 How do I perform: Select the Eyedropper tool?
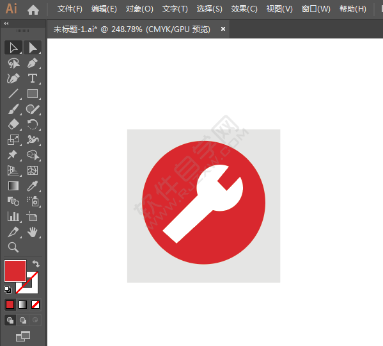[x=33, y=186]
